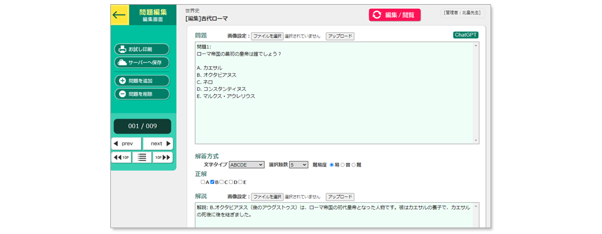The height and width of the screenshot is (234, 602).
Task: Click question textarea scrollbar down arrow
Action: click(476, 141)
